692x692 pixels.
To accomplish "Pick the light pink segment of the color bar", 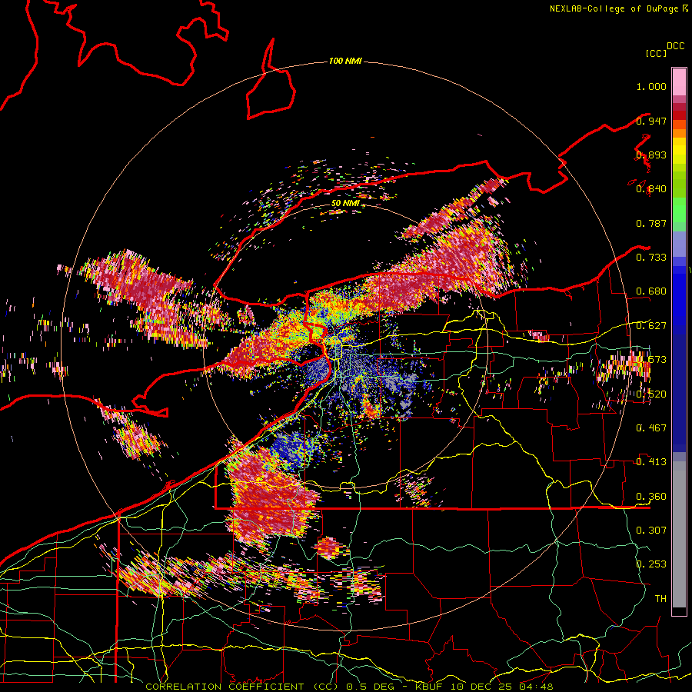I will pyautogui.click(x=679, y=82).
